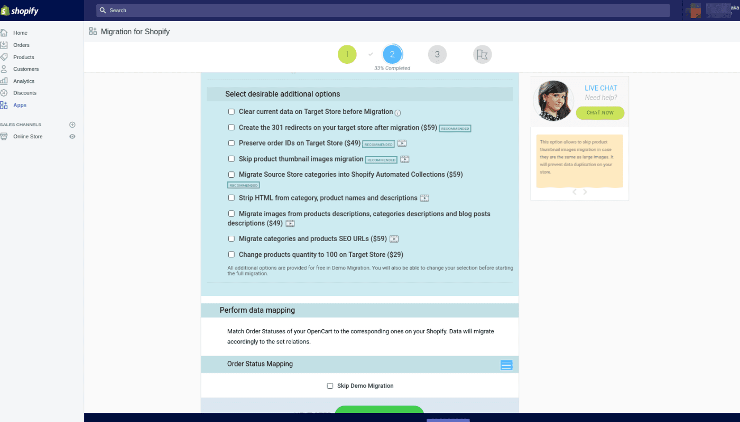Open Customers via its person icon
The width and height of the screenshot is (740, 422).
[x=4, y=69]
